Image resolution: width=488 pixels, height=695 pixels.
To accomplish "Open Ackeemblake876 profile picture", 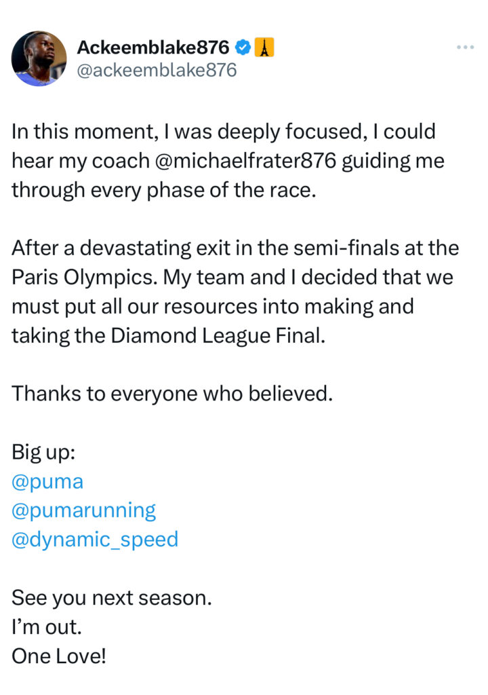I will click(x=39, y=58).
